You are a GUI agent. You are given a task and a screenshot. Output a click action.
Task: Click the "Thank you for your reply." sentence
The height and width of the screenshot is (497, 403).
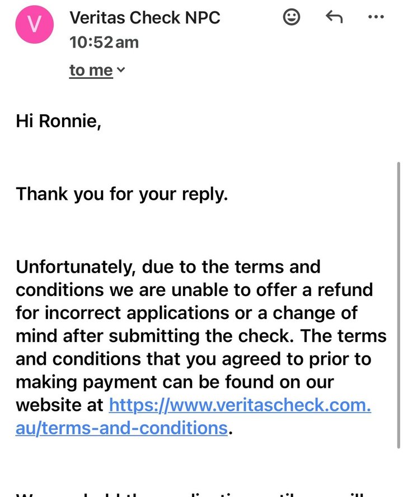(x=122, y=194)
